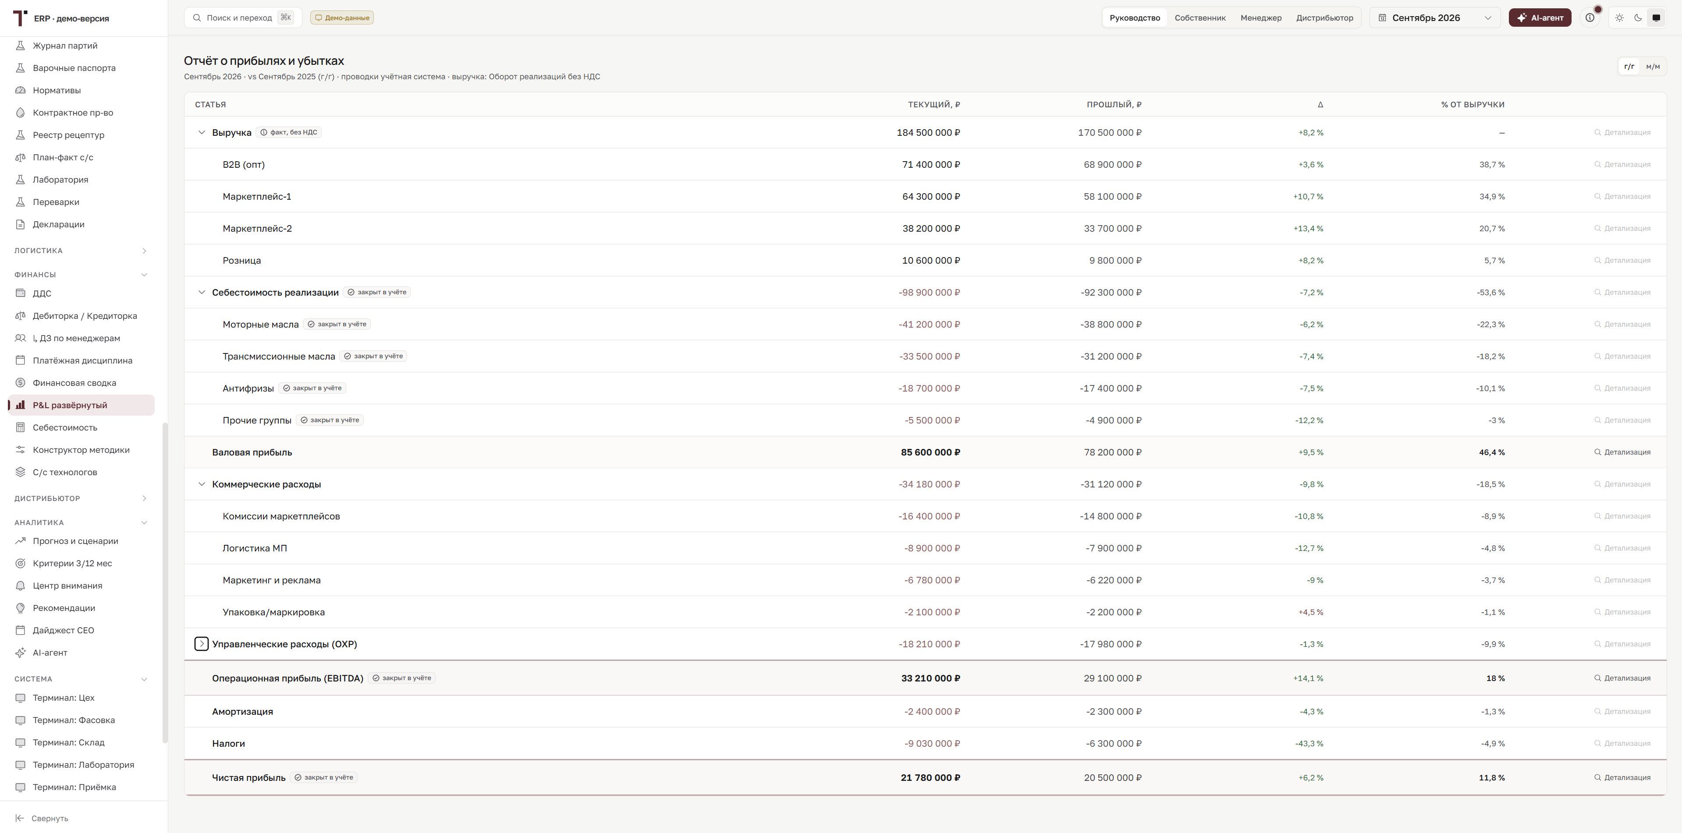1682x833 pixels.
Task: Switch to light theme sun icon
Action: pyautogui.click(x=1619, y=18)
